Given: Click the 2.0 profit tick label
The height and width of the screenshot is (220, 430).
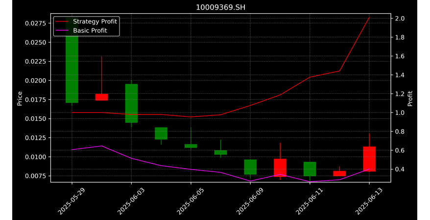Looking at the screenshot, I should pos(400,19).
